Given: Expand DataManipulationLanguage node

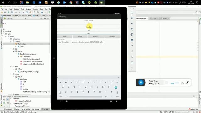Looking at the screenshot, I should (16, 72).
